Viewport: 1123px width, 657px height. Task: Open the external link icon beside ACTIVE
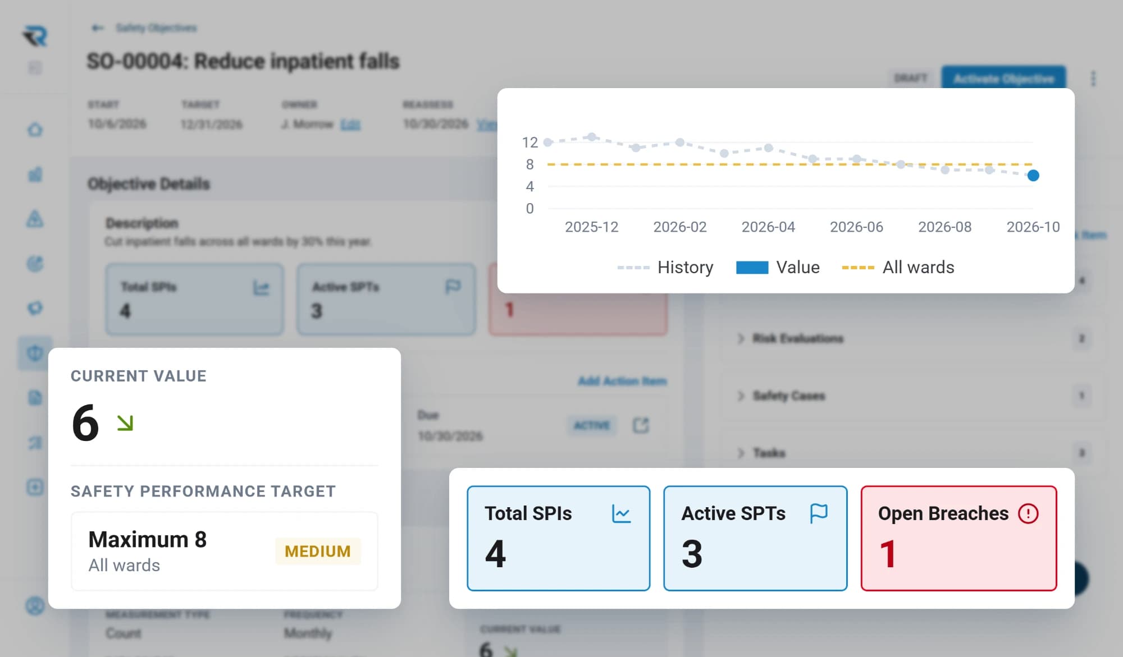point(641,425)
